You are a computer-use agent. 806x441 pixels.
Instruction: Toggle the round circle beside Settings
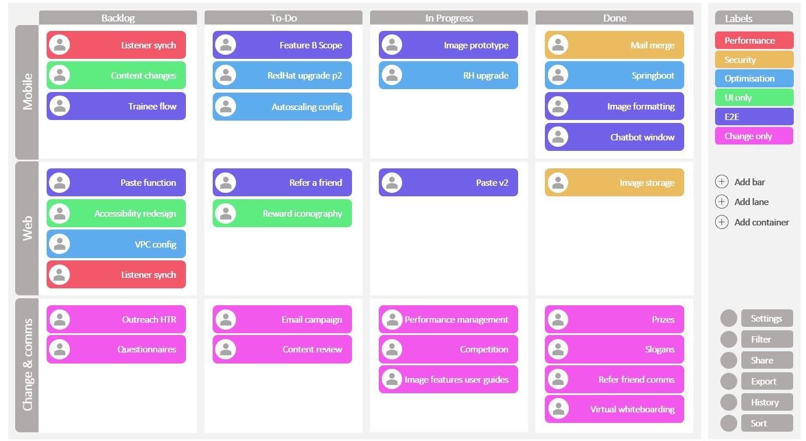pos(728,318)
